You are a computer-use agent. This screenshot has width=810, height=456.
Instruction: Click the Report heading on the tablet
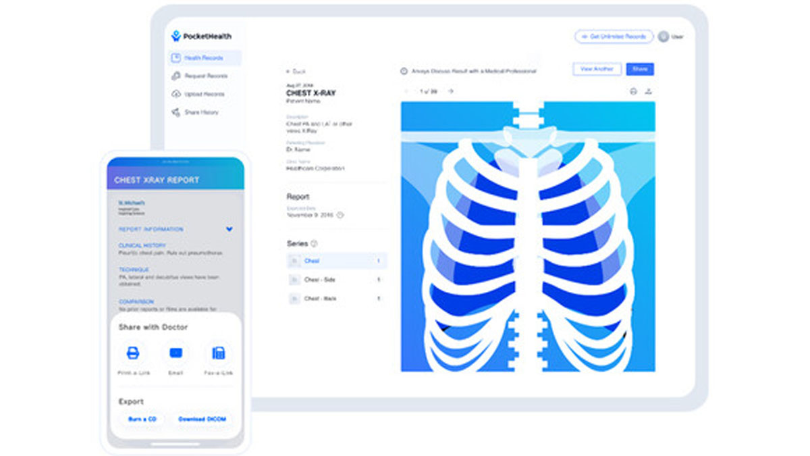[x=298, y=197]
